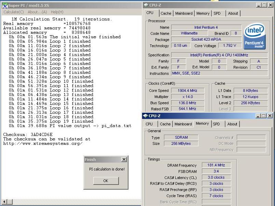The width and height of the screenshot is (275, 206).
Task: Click the Core Voltage value 1.792 V
Action: coord(230,45)
